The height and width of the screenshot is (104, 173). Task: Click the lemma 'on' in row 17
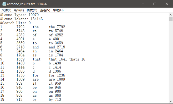(x=34, y=91)
